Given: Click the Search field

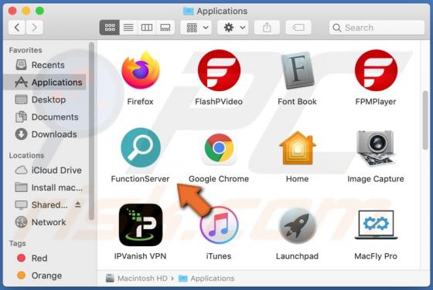Looking at the screenshot, I should tap(377, 27).
